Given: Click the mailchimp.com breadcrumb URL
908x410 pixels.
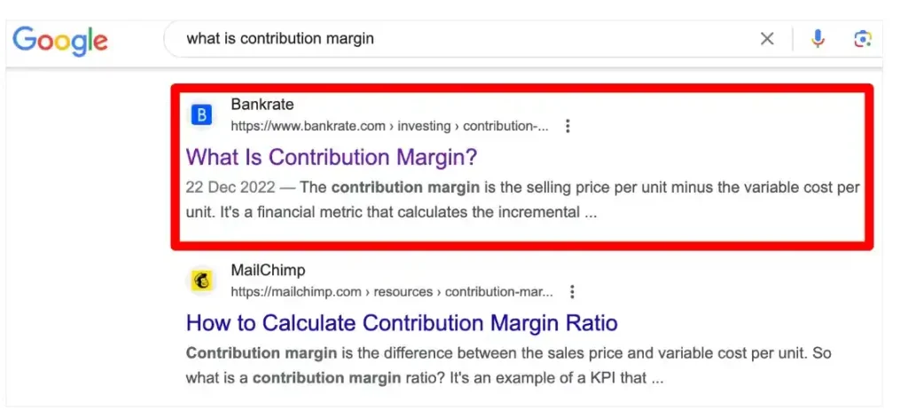Looking at the screenshot, I should click(392, 292).
